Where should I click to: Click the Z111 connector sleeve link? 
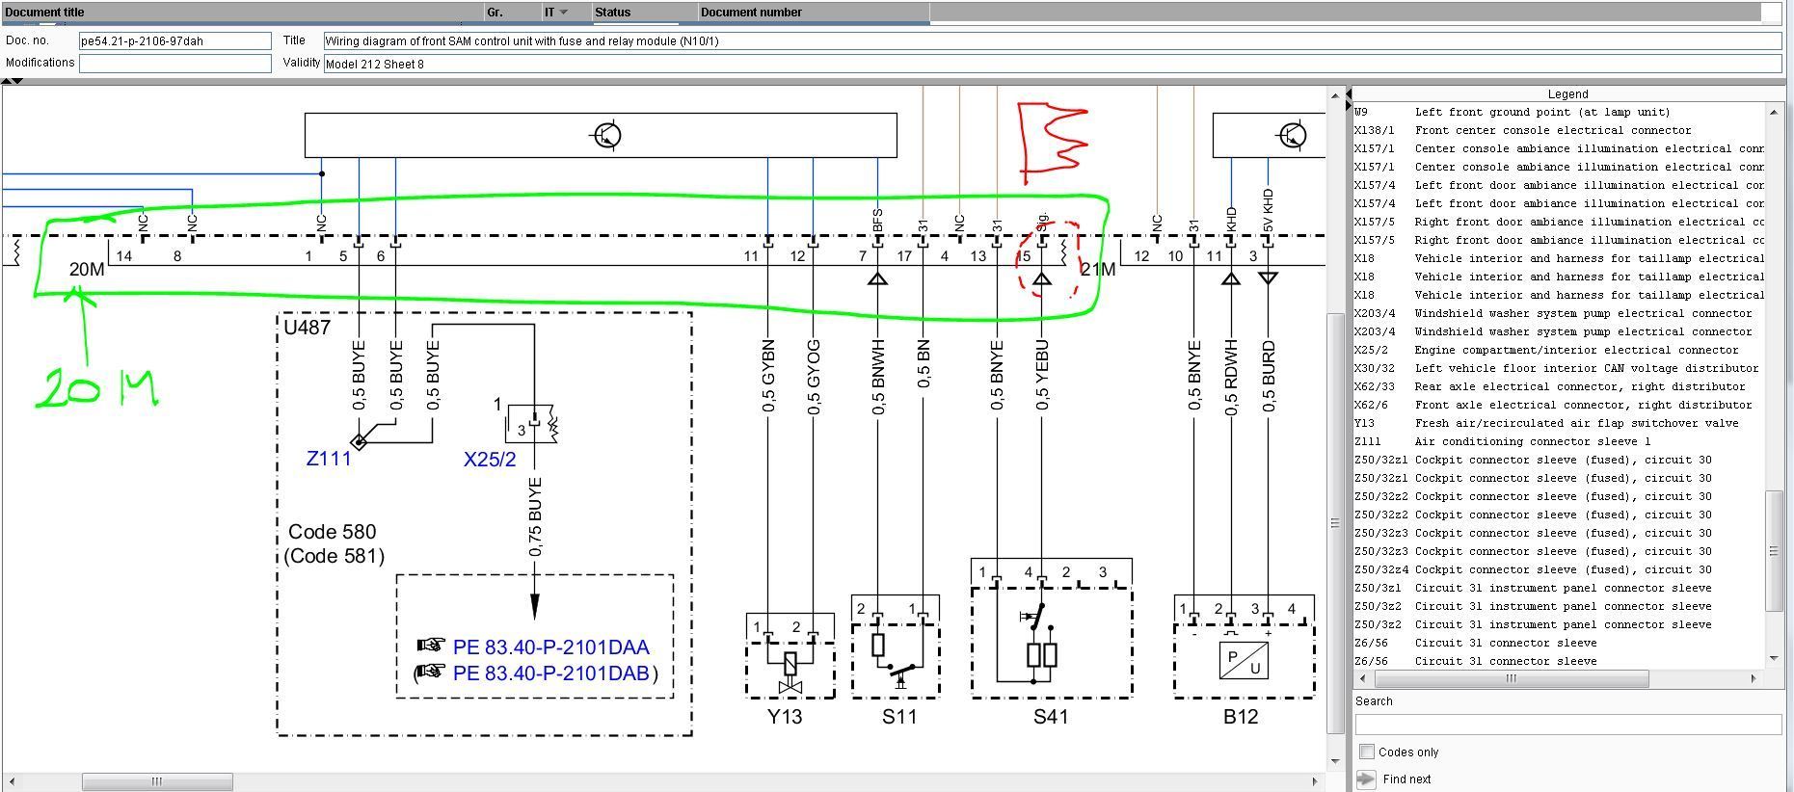(x=329, y=459)
